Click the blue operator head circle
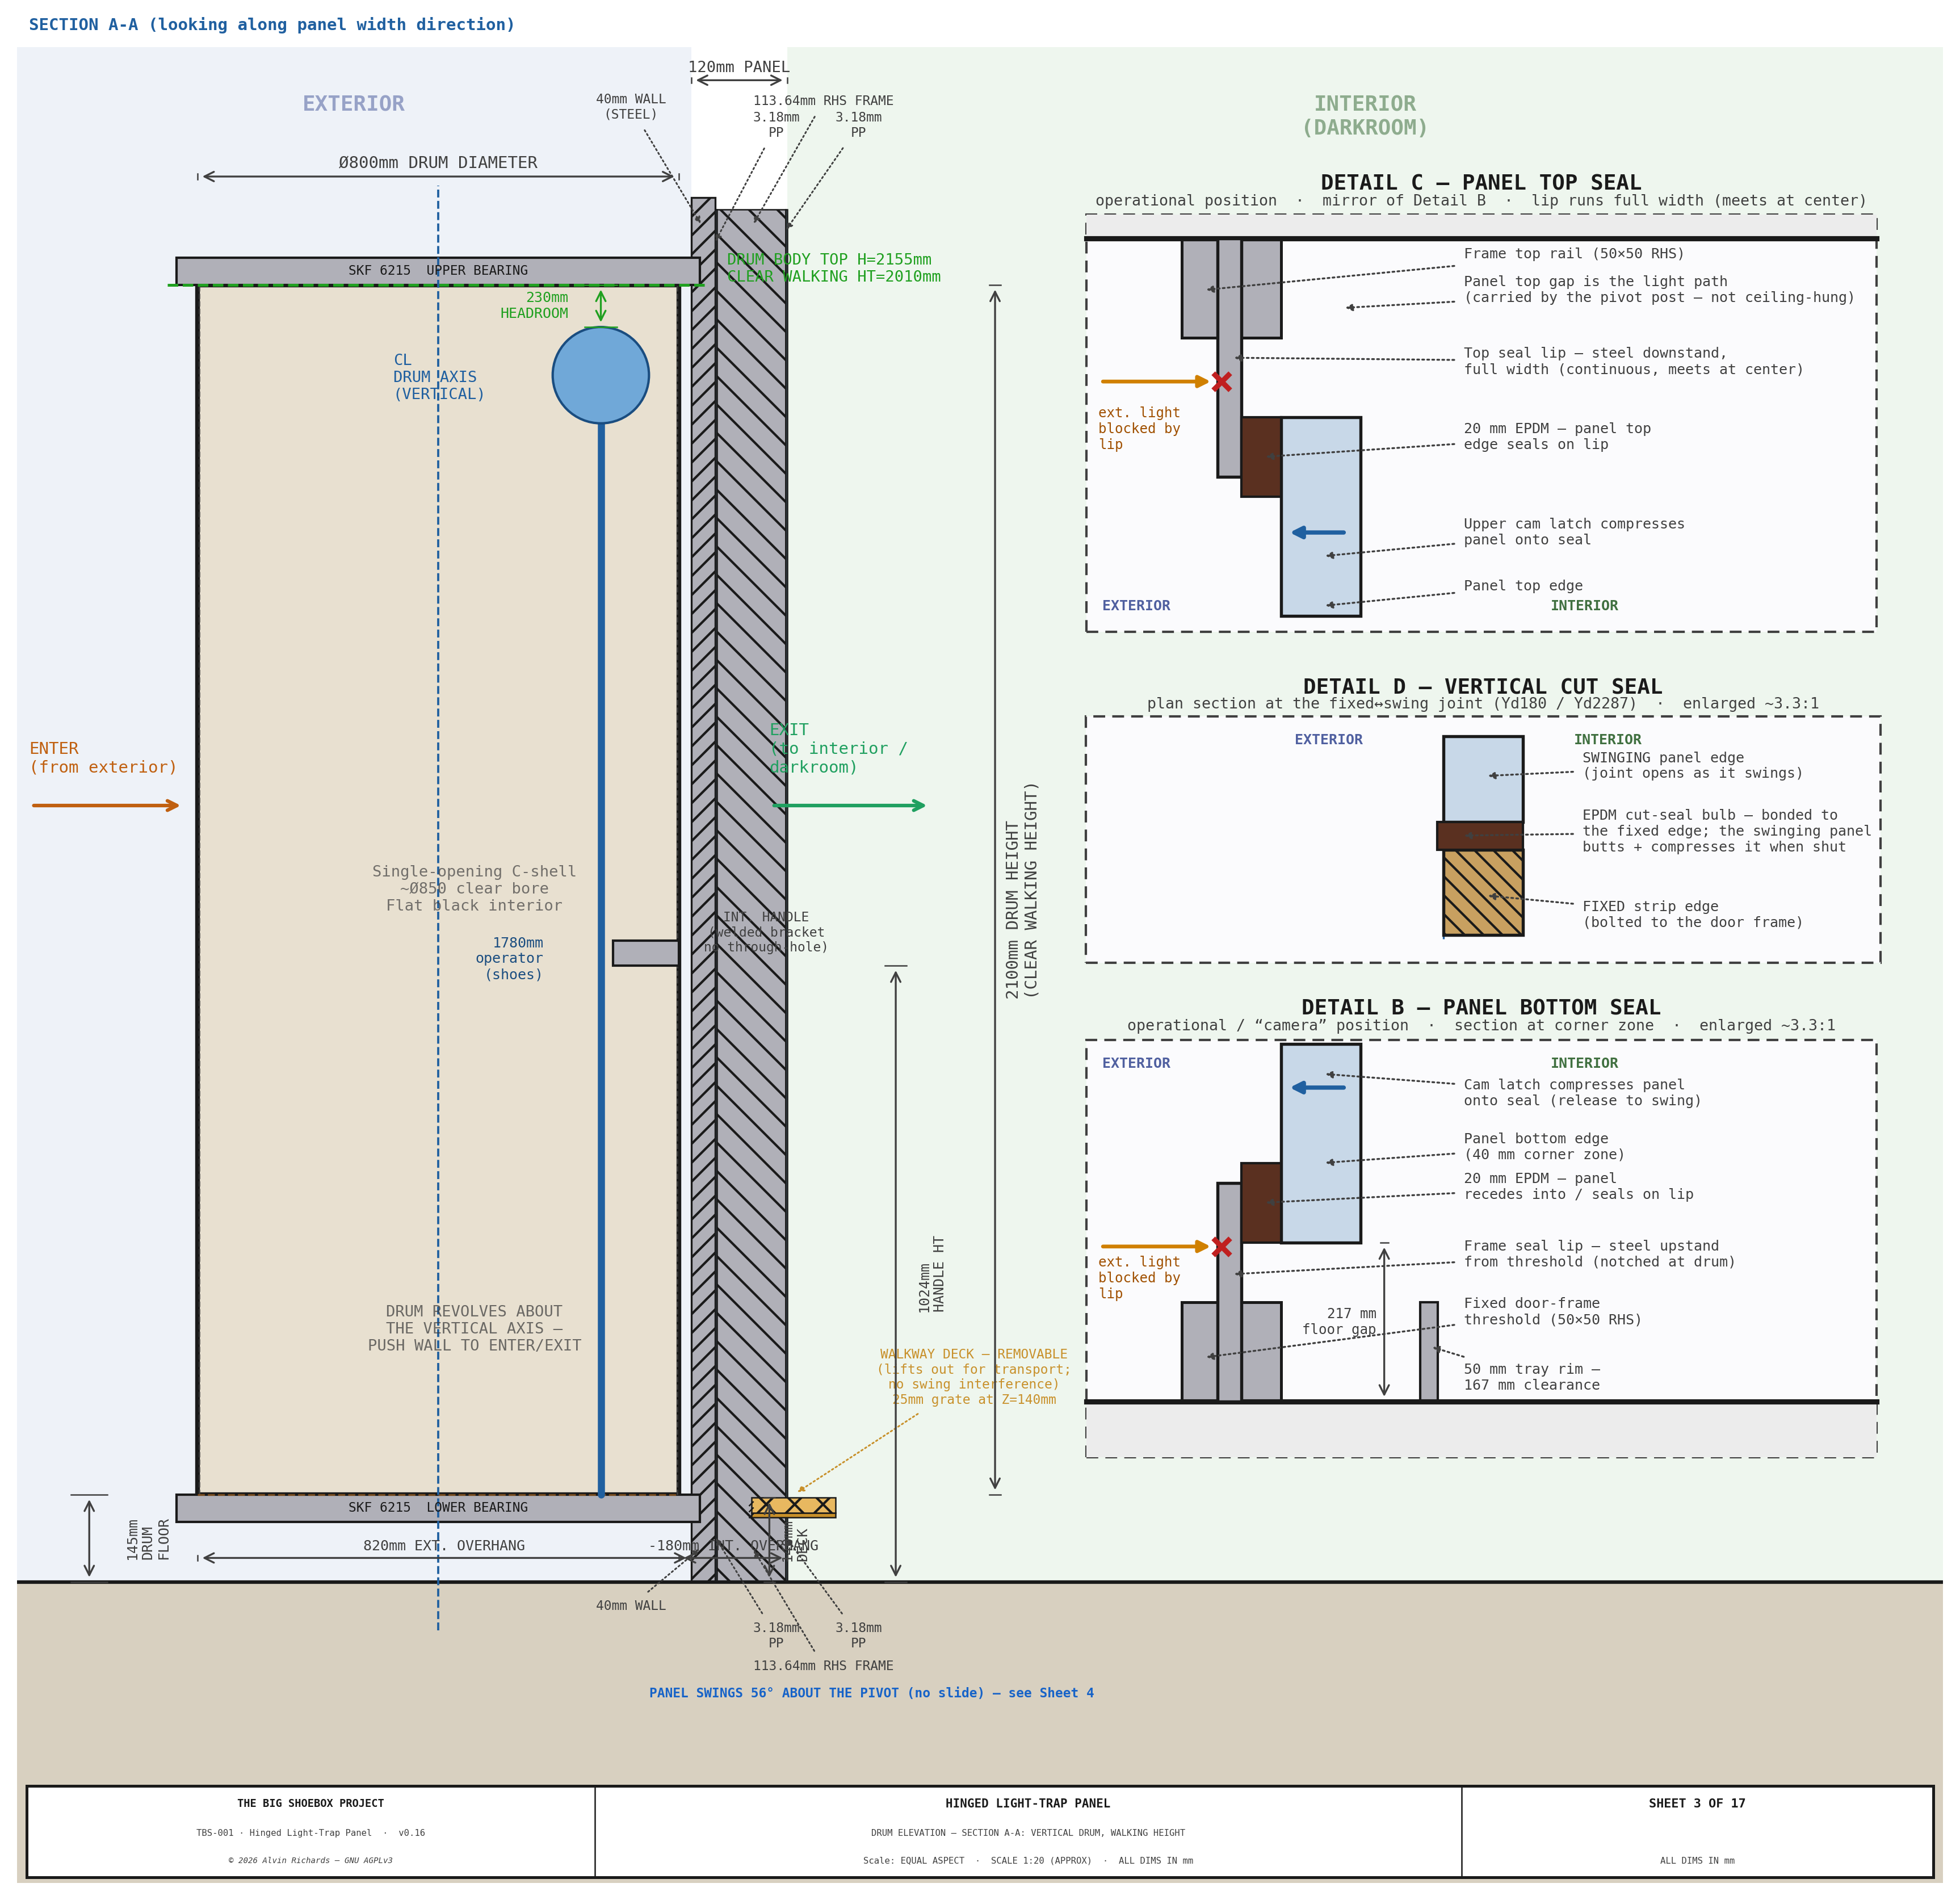The height and width of the screenshot is (1900, 1960). click(600, 375)
